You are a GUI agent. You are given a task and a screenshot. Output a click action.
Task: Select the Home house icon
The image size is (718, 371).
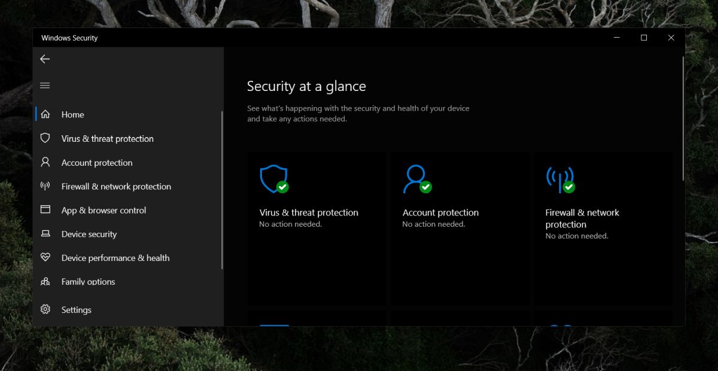[45, 114]
